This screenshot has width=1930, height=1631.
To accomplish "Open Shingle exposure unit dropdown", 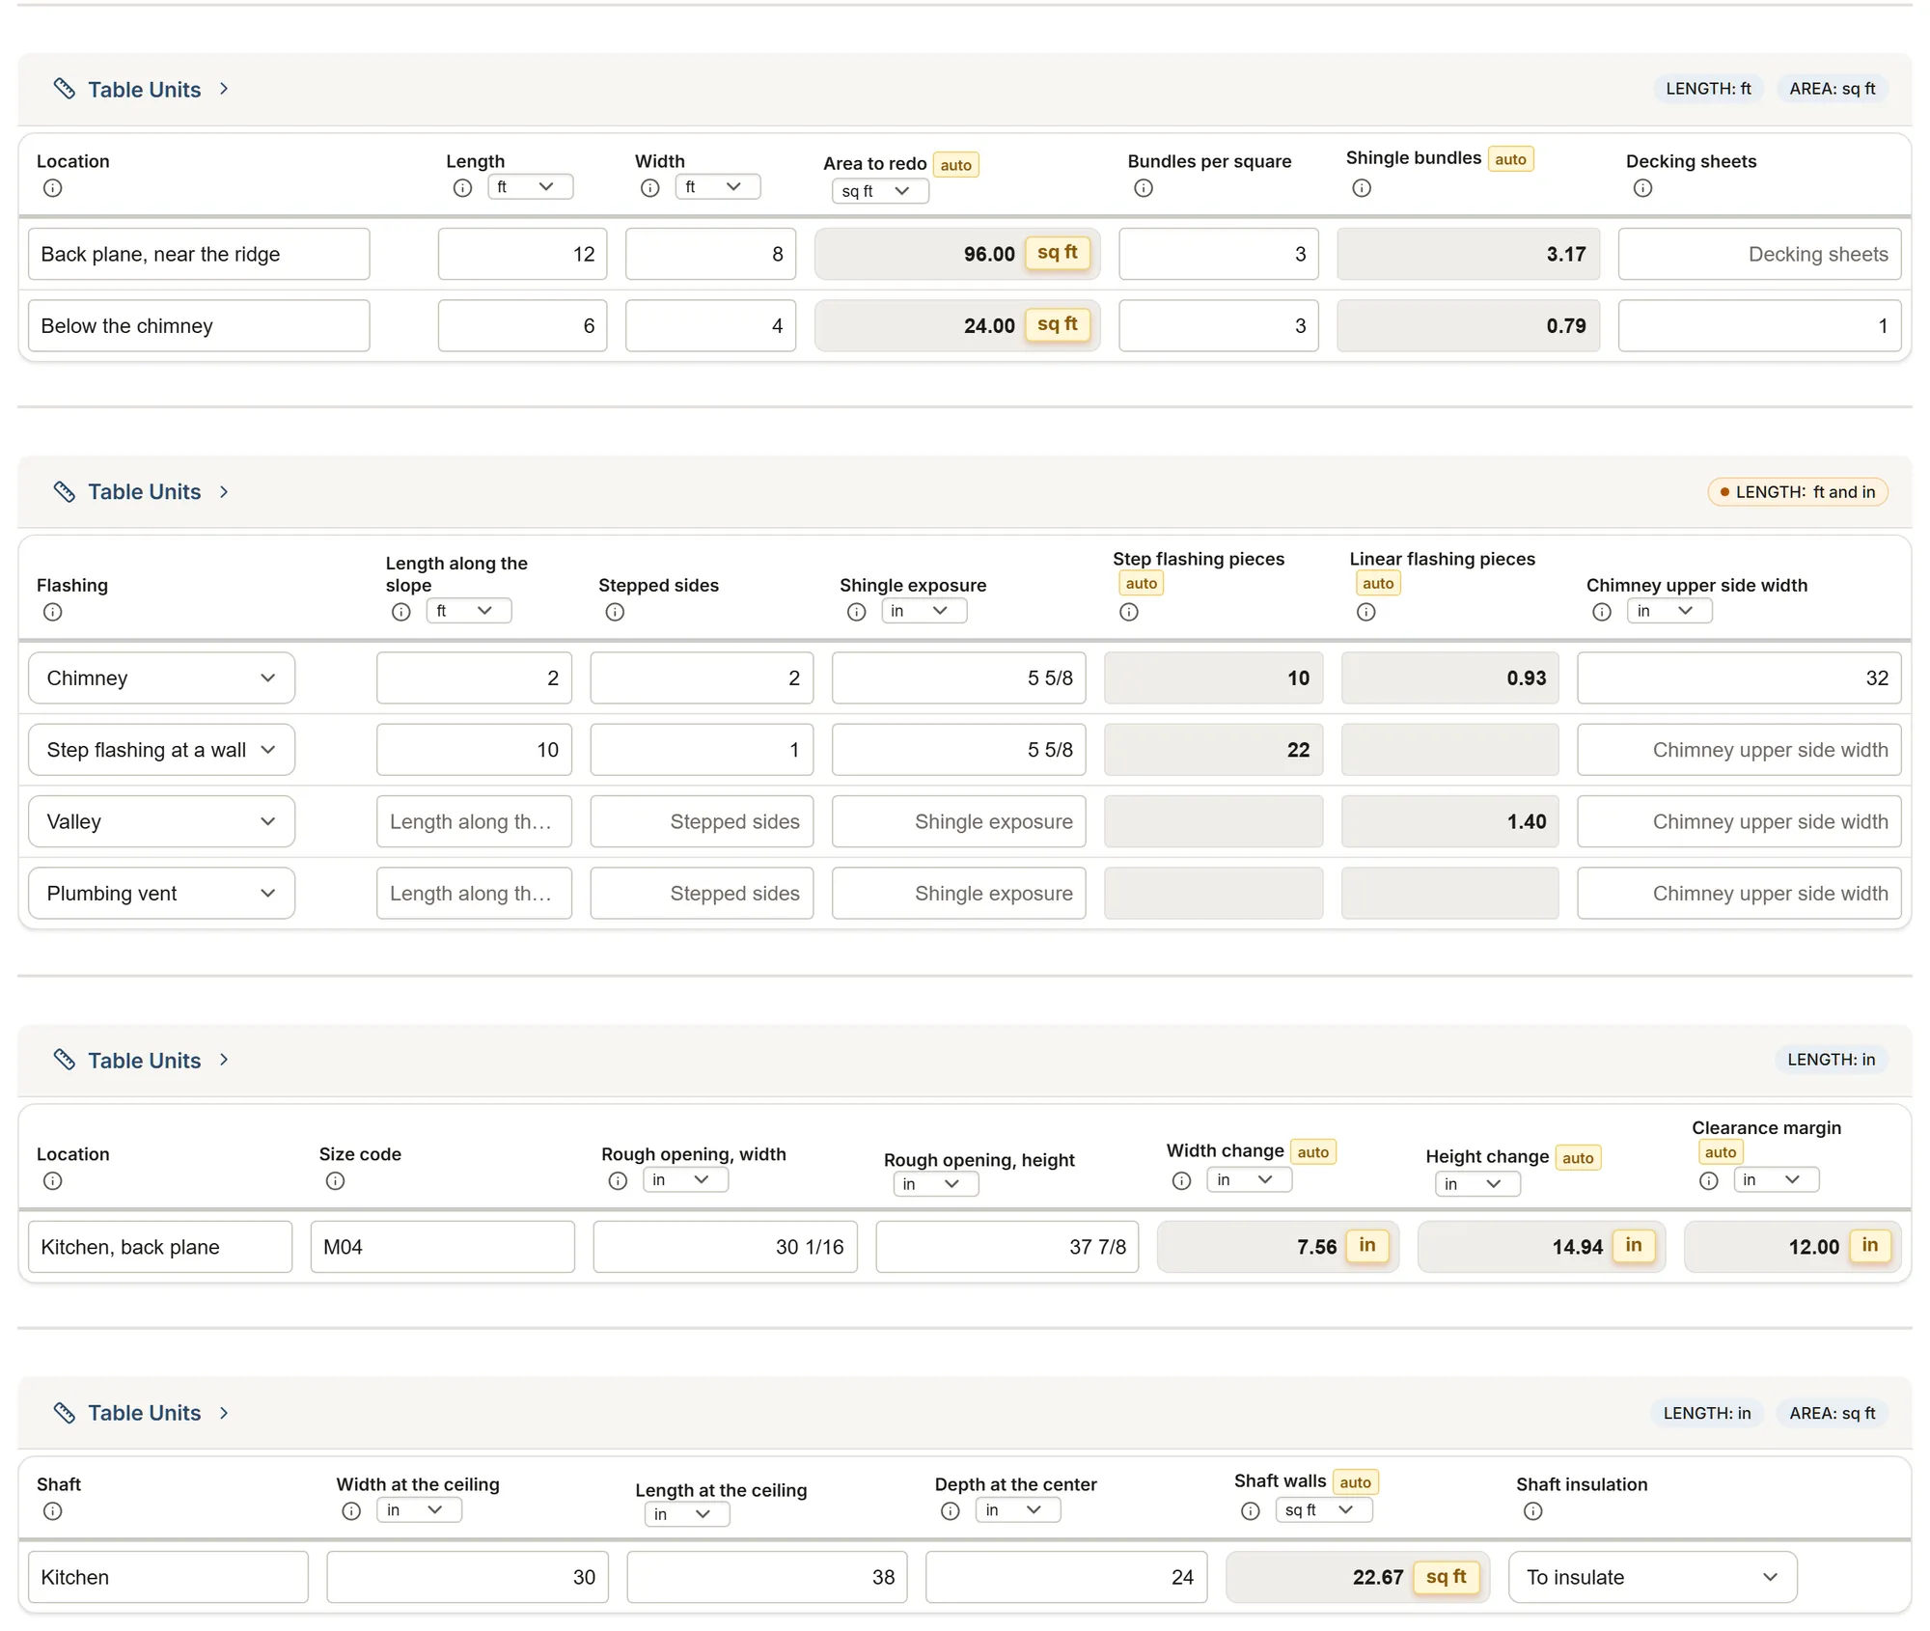I will [924, 611].
